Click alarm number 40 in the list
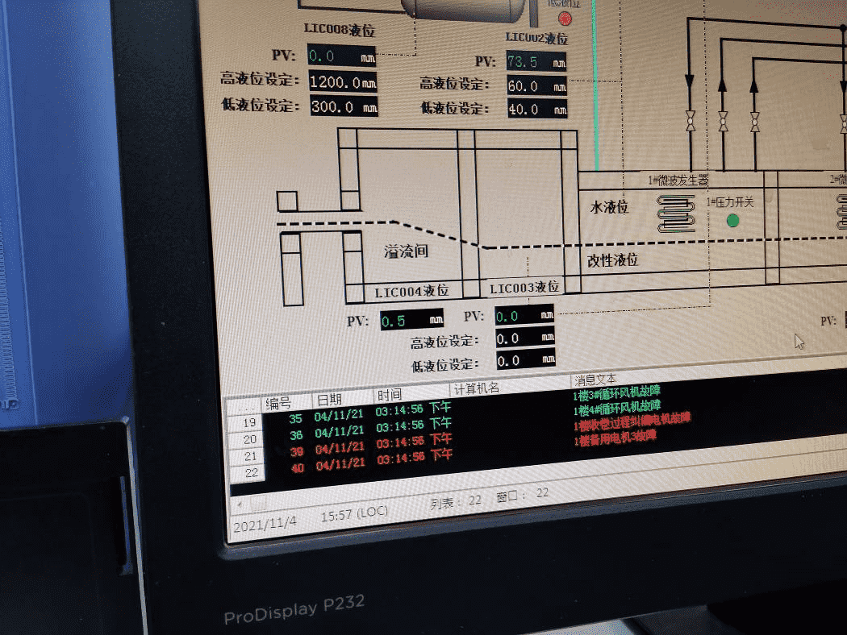The image size is (847, 635). [298, 467]
